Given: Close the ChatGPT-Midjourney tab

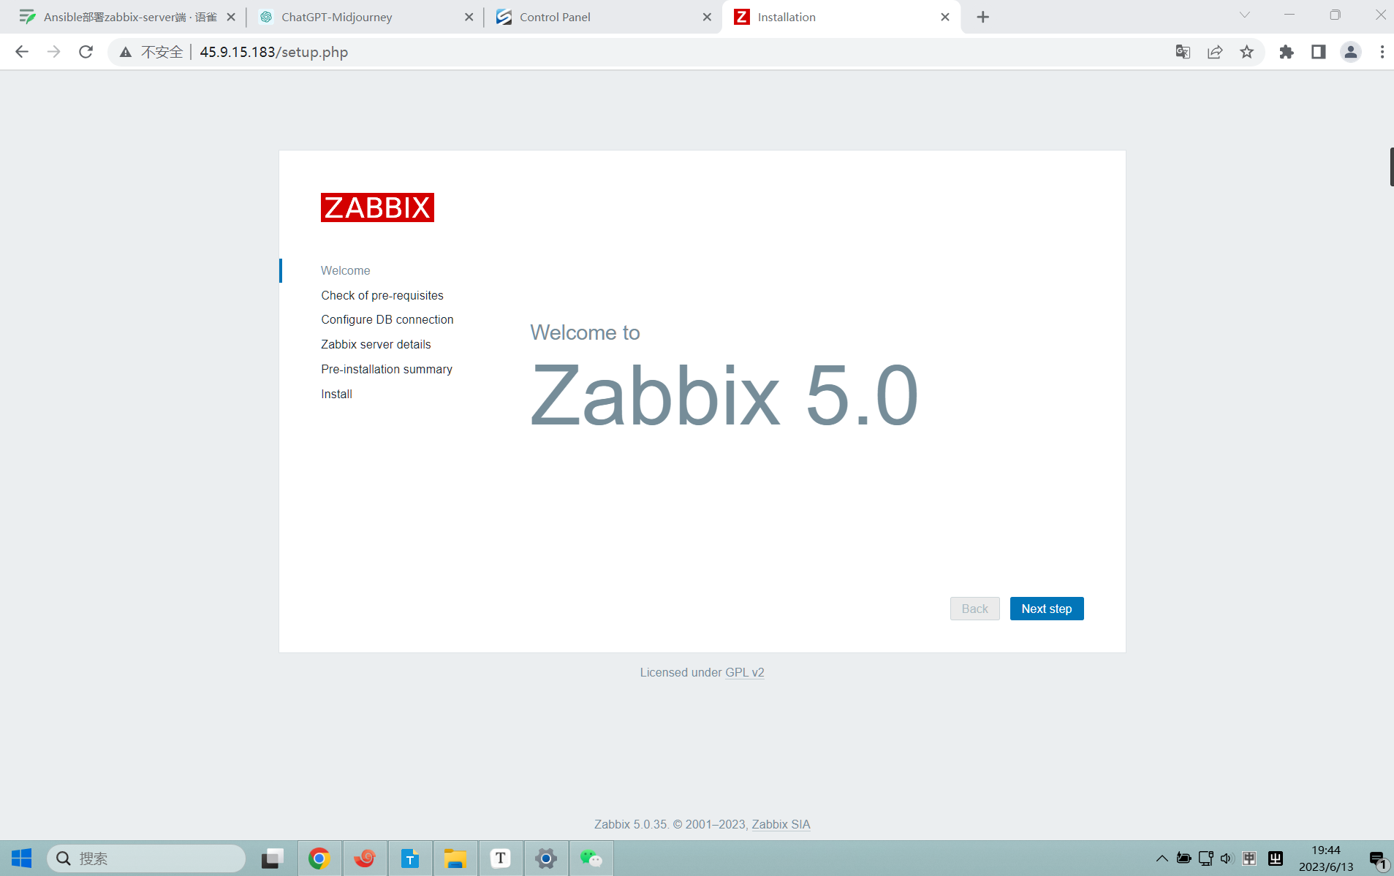Looking at the screenshot, I should tap(469, 17).
